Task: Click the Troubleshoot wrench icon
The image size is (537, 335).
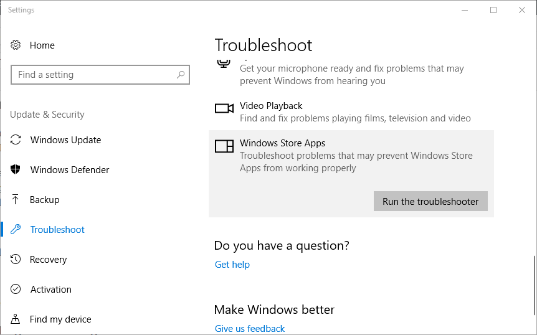Action: point(17,230)
